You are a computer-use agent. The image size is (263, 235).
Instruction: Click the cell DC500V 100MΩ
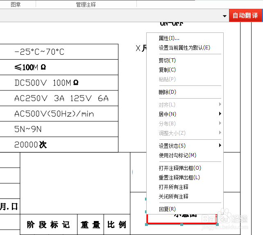coord(59,83)
